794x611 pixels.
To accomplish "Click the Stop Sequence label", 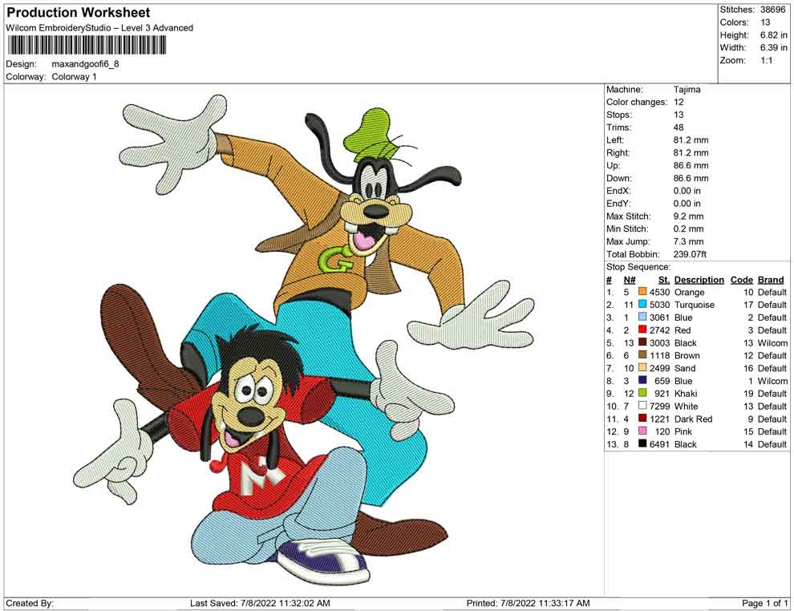I will 638,267.
